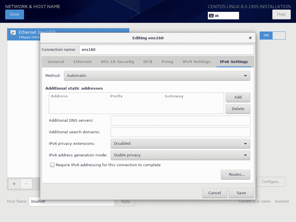The image size is (296, 222).
Task: Click the Additional DNS servers field
Action: pos(180,121)
